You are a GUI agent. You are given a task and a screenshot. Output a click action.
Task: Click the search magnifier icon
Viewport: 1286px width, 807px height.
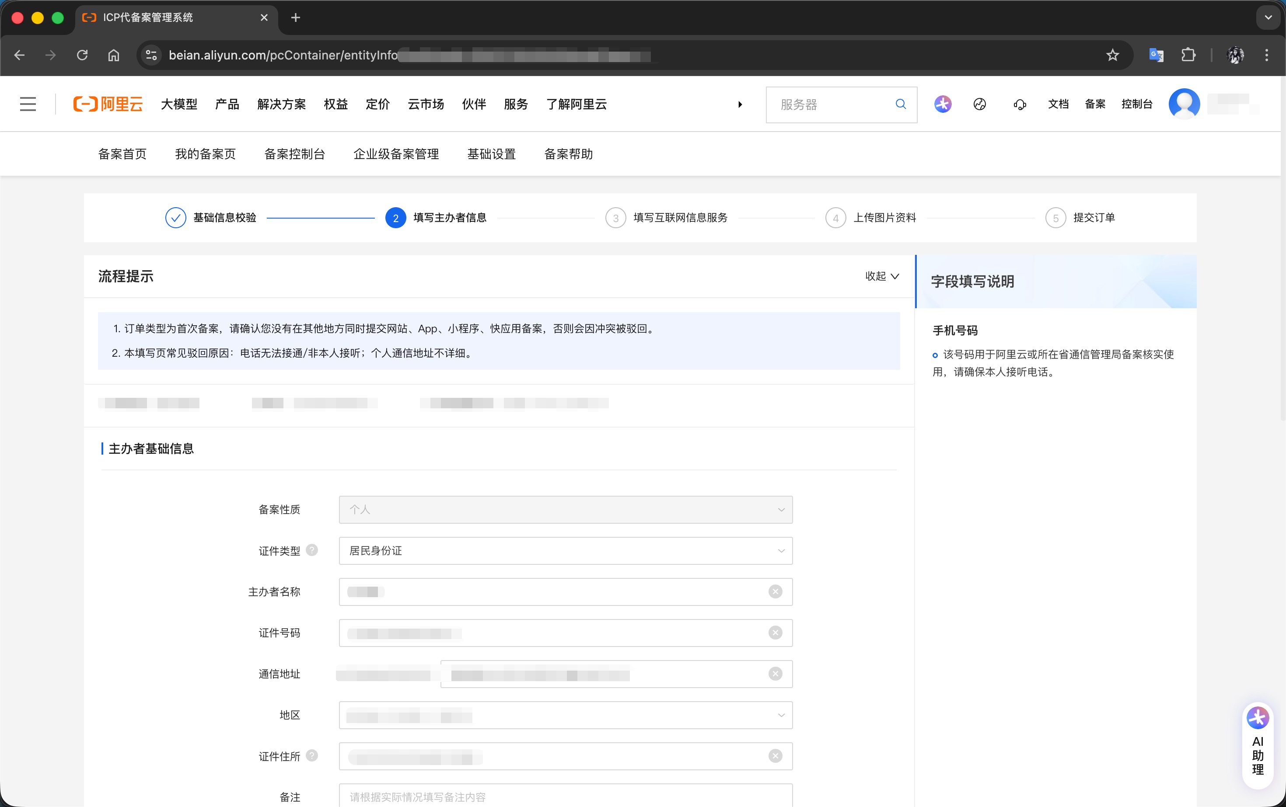[900, 104]
